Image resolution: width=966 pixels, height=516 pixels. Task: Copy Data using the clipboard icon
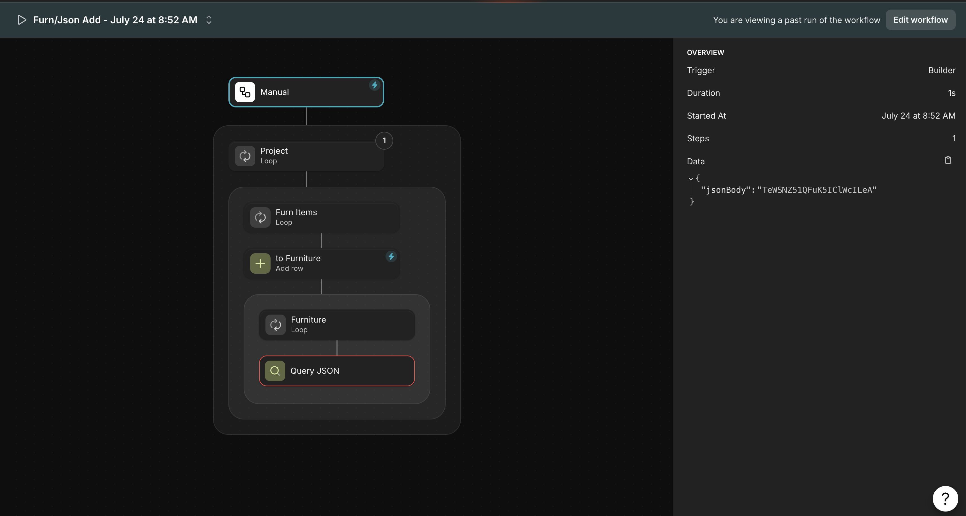pos(947,160)
